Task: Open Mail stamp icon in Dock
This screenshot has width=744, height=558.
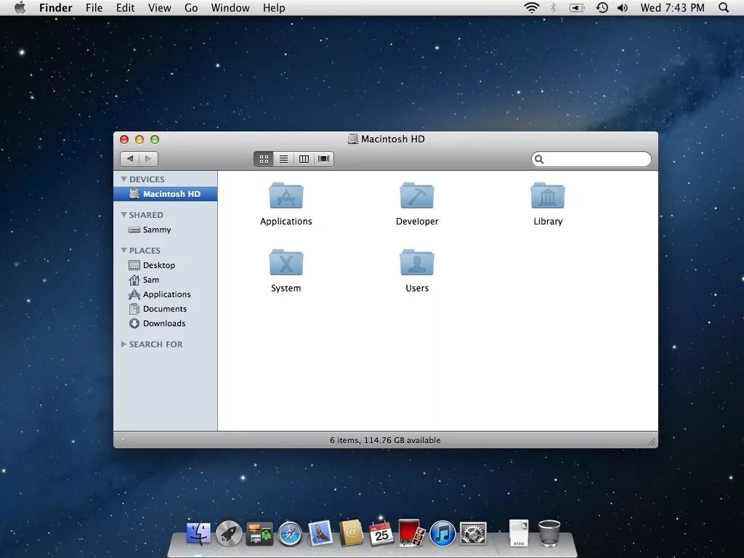Action: (320, 533)
